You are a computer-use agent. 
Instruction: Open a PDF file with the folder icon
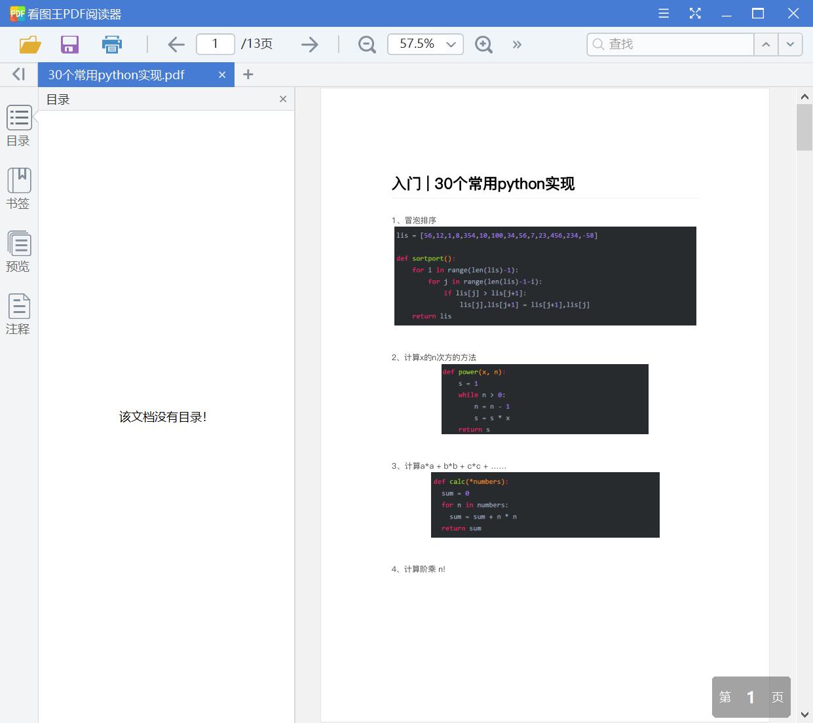29,44
